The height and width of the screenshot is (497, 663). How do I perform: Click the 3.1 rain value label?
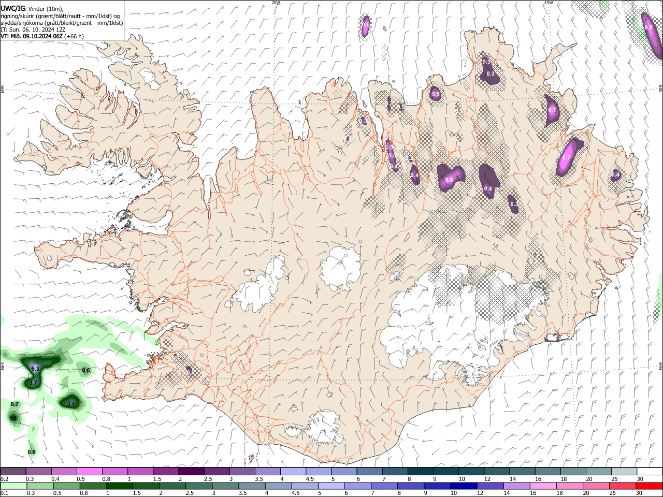[71, 404]
